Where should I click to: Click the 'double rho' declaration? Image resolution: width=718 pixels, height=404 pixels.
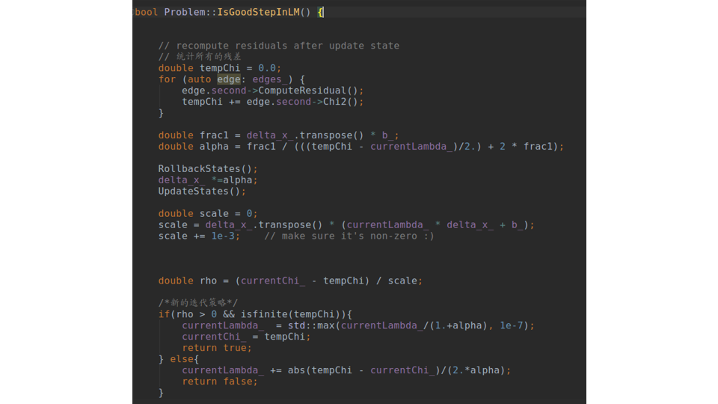[188, 281]
